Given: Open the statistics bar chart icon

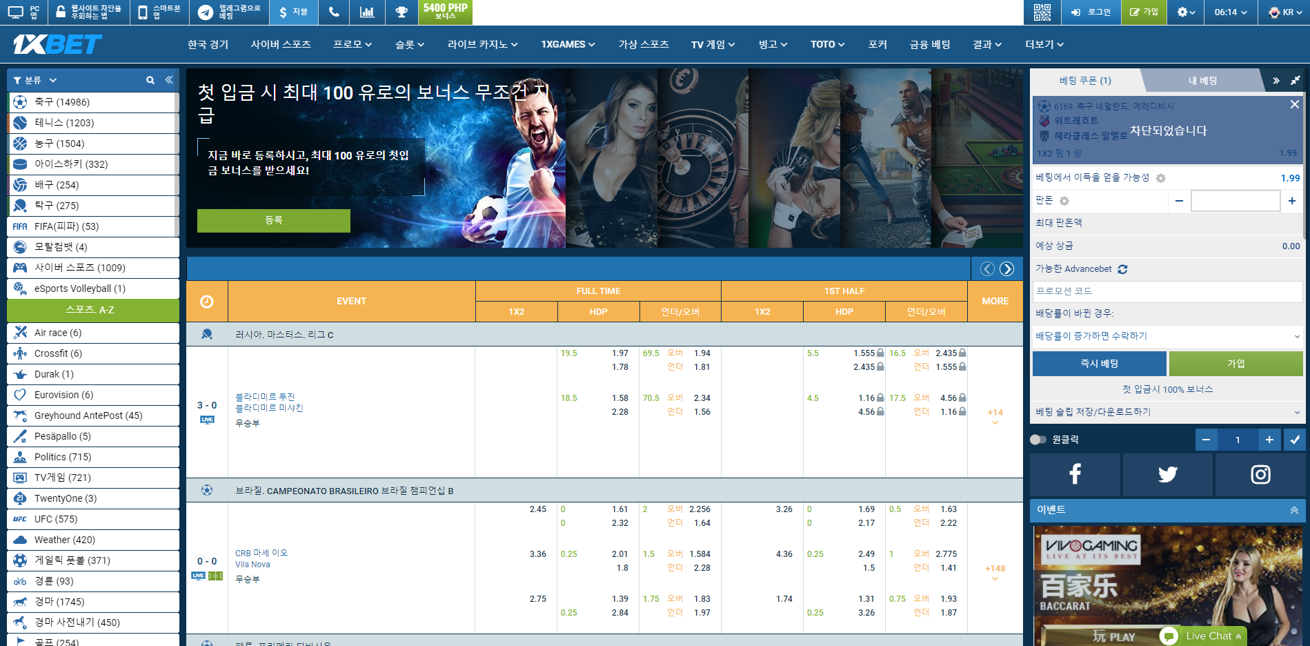Looking at the screenshot, I should click(x=367, y=12).
